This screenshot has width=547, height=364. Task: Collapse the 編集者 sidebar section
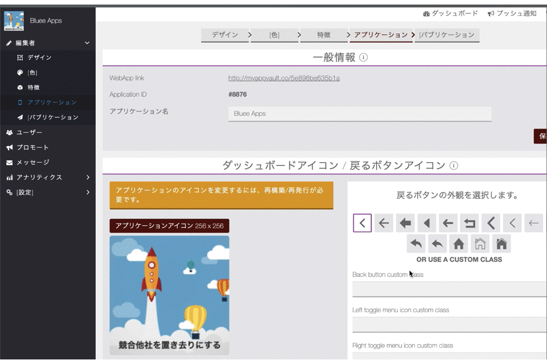[87, 43]
